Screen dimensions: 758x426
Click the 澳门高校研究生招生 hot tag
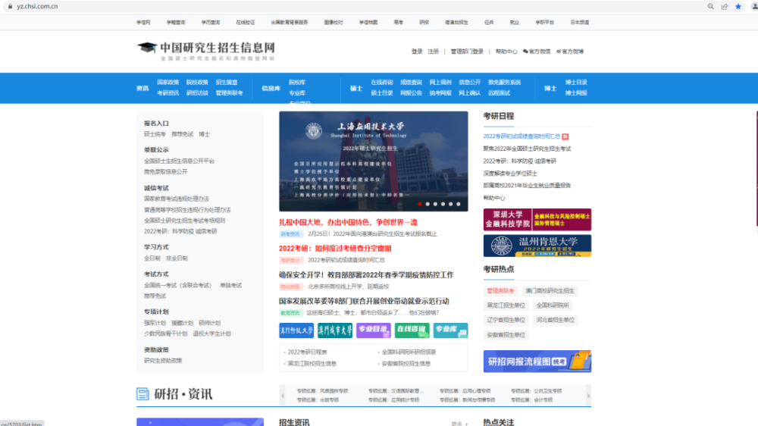[x=550, y=291]
